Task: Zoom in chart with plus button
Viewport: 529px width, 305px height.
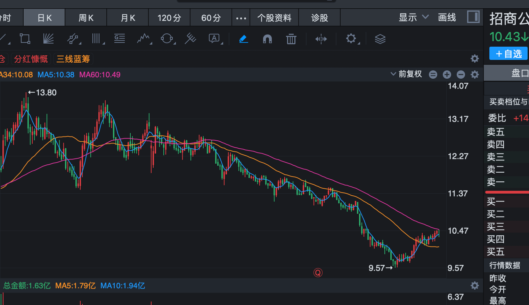Action: point(447,75)
